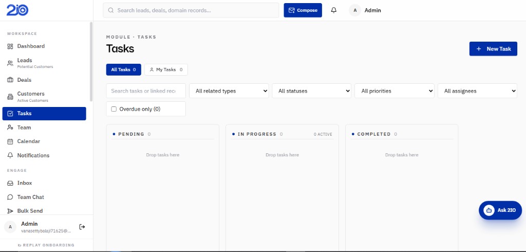
Task: Click the Leads people icon
Action: click(10, 63)
